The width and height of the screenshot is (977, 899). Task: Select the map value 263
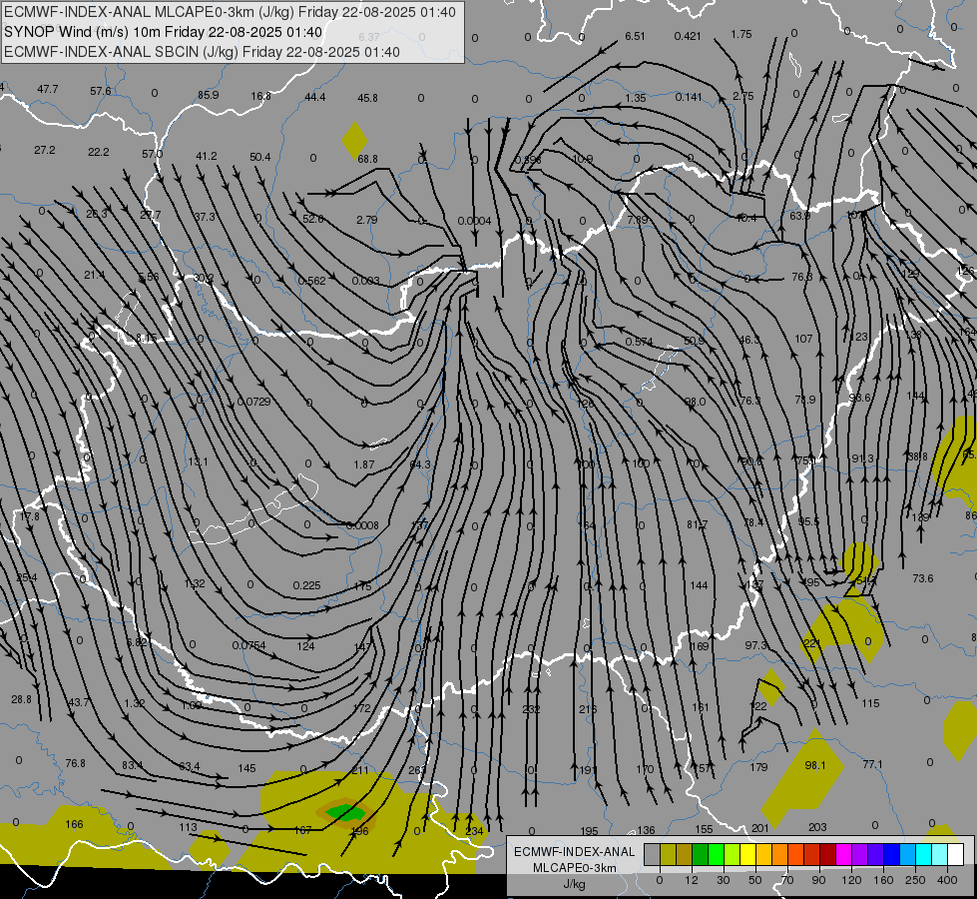[417, 770]
